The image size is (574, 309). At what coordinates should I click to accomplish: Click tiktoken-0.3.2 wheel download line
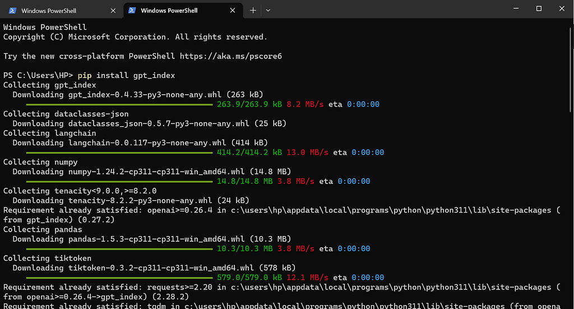click(x=154, y=268)
